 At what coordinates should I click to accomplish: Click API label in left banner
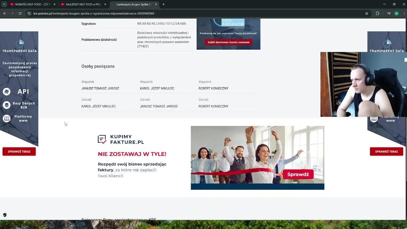pyautogui.click(x=23, y=92)
